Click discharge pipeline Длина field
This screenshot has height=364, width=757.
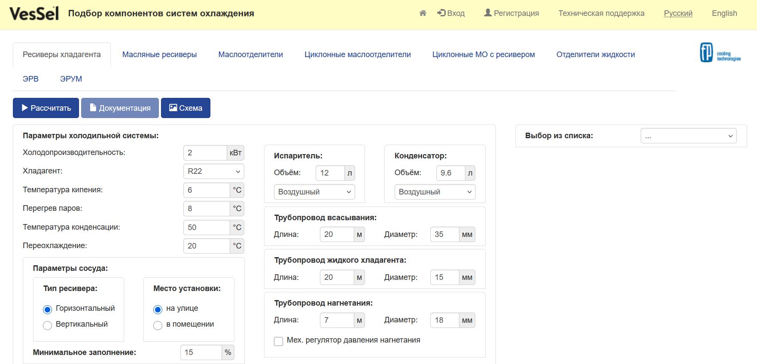[x=337, y=320]
